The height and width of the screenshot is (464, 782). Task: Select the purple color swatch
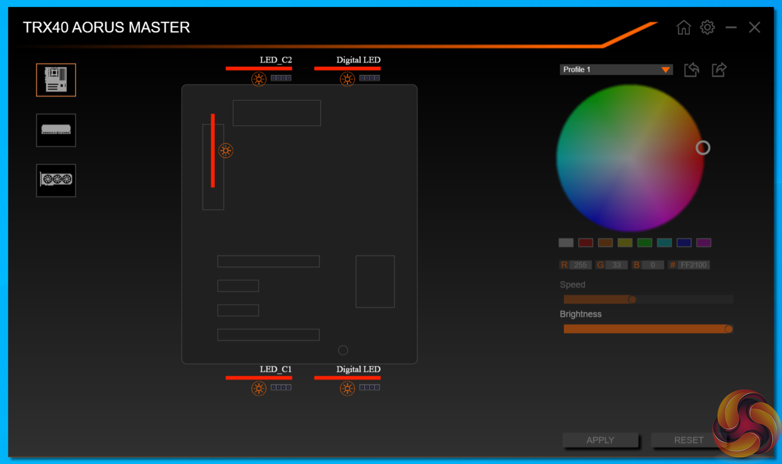pyautogui.click(x=704, y=243)
